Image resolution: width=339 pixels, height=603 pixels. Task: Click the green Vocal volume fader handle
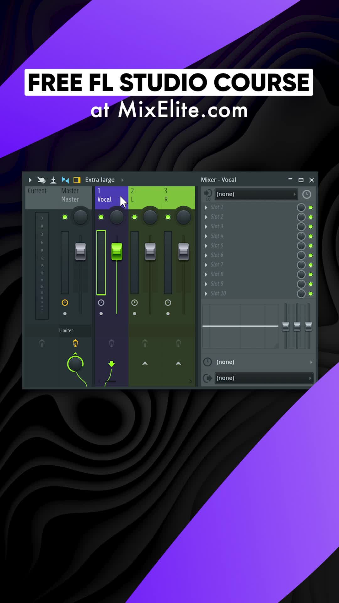click(x=117, y=251)
